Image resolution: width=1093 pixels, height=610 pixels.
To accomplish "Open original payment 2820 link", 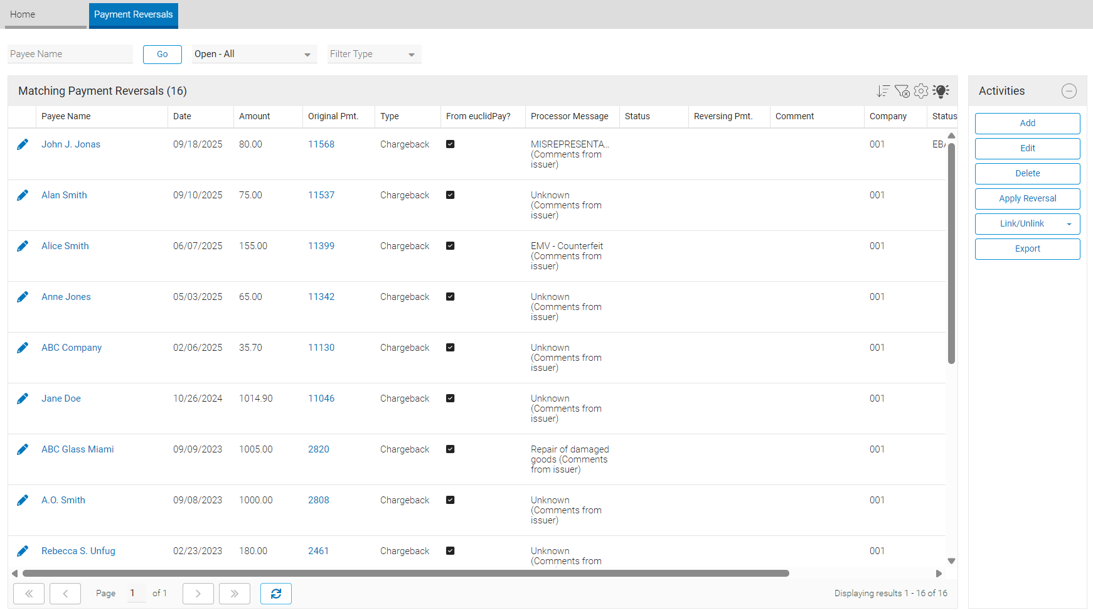I will click(319, 449).
